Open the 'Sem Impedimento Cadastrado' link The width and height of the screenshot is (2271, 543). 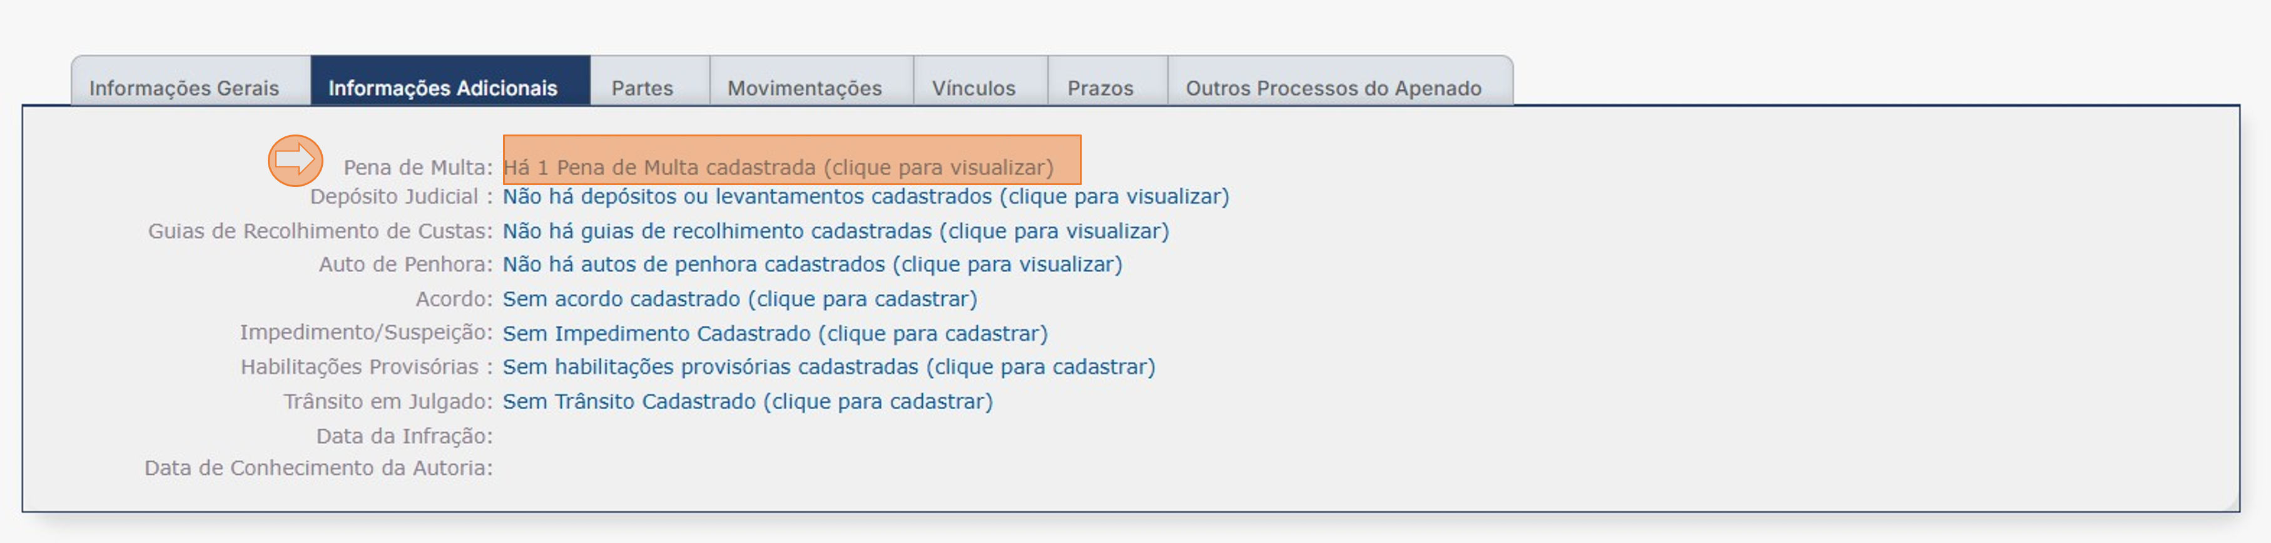point(774,333)
